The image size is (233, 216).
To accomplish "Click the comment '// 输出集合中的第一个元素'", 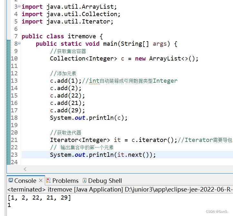I will click(82, 147).
